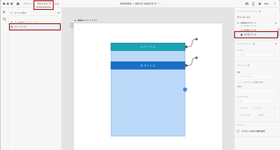Enable スクロール位置を保持 checkbox
Screen dimensions: 280x150
[240, 82]
